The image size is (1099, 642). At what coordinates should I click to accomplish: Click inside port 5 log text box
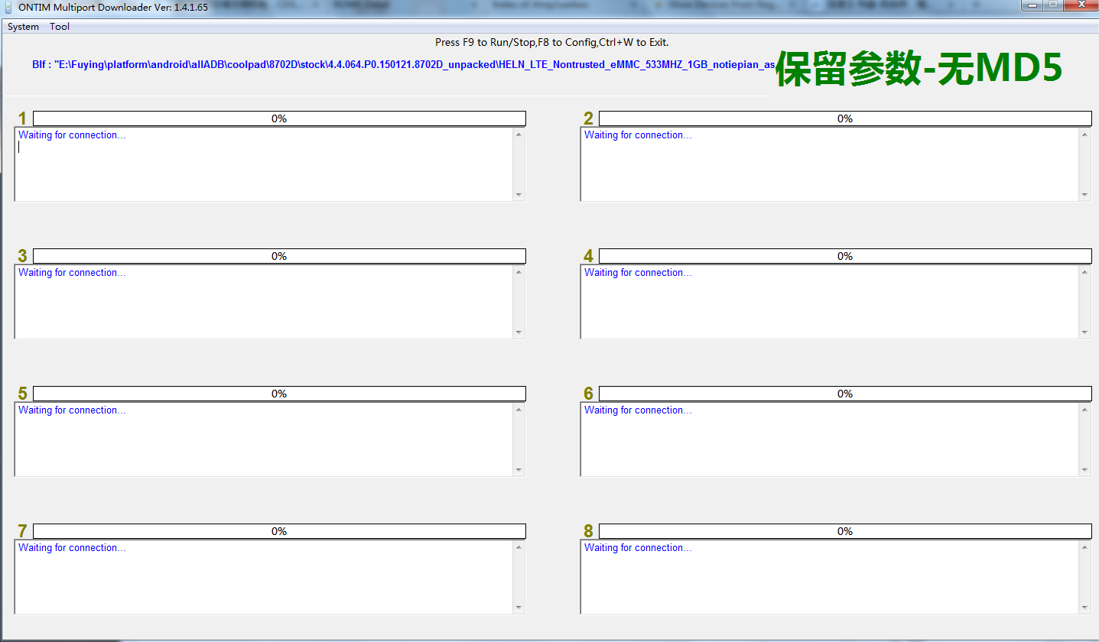[x=264, y=439]
